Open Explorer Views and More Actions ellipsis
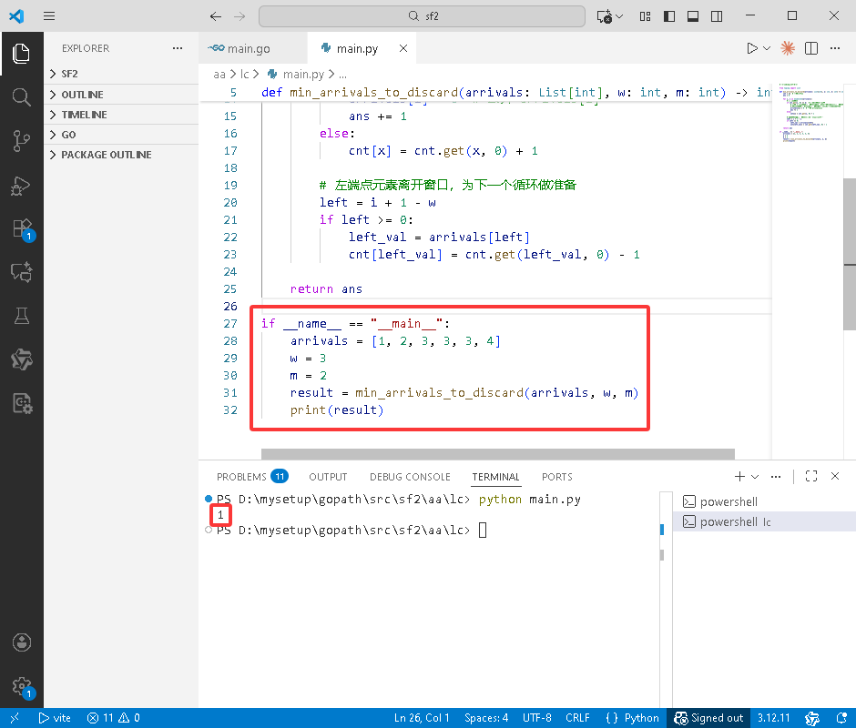The height and width of the screenshot is (728, 856). point(178,48)
